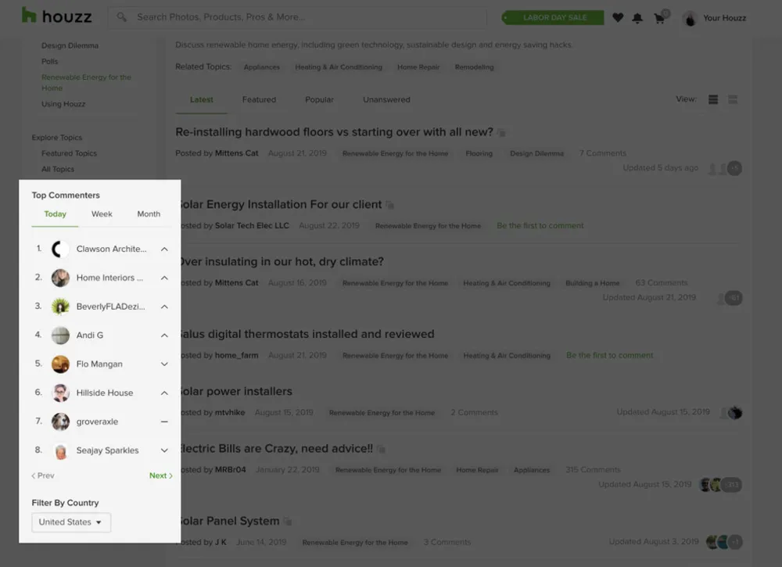Open the saved ideabooks heart icon
Screen dimensions: 782x567
(x=618, y=17)
